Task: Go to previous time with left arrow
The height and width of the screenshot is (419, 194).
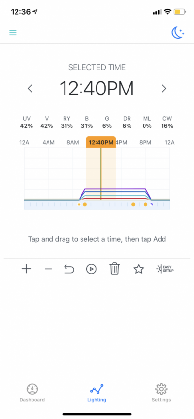Action: [30, 89]
